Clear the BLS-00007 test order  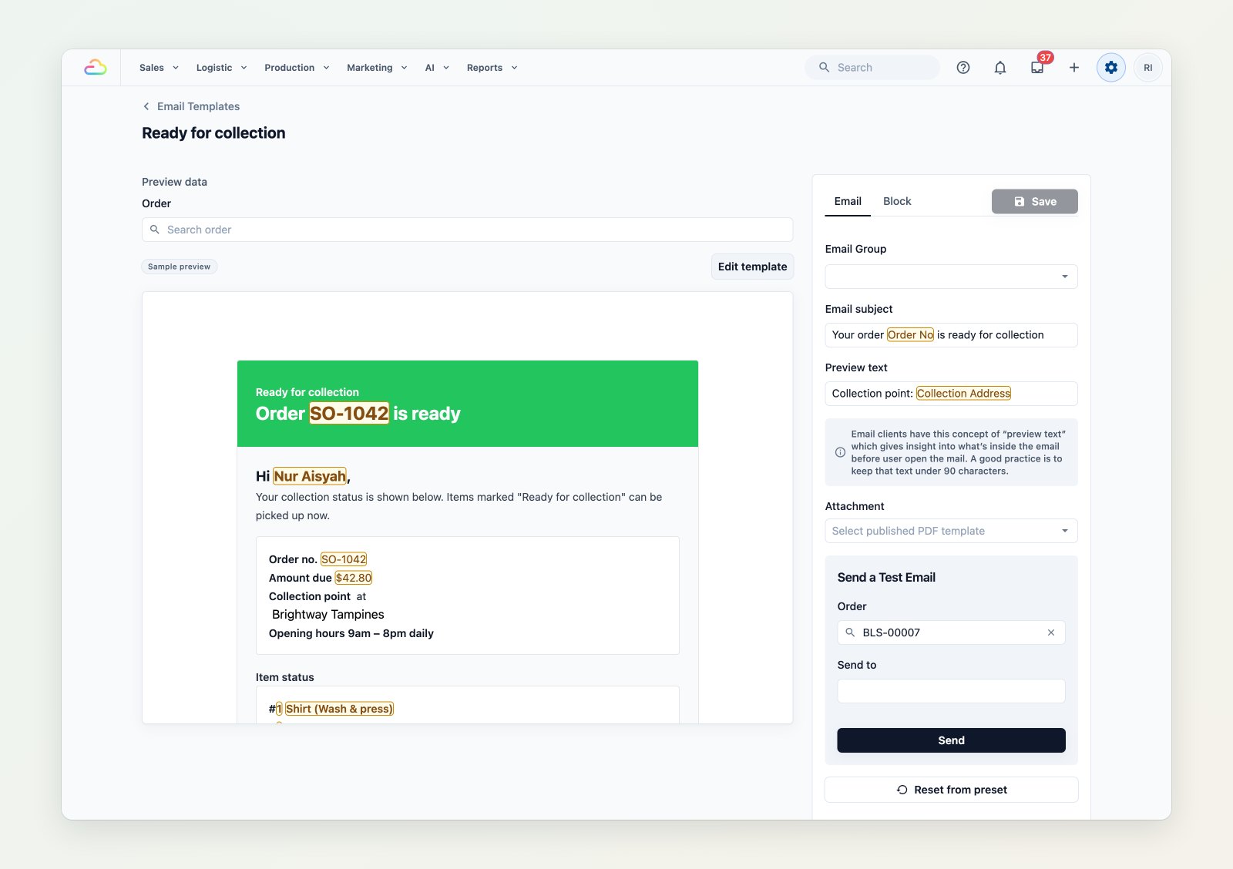coord(1051,632)
